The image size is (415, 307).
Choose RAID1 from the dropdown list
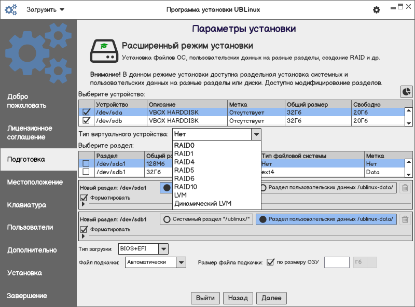216,153
